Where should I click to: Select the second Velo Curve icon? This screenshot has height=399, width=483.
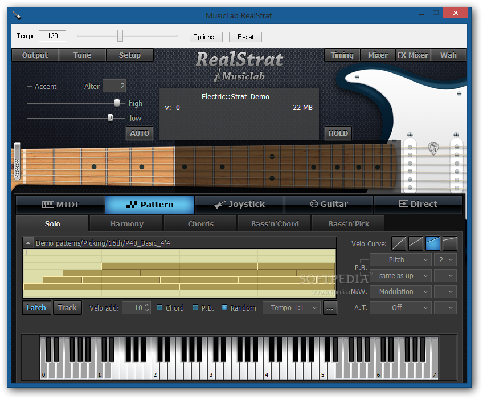pyautogui.click(x=415, y=243)
